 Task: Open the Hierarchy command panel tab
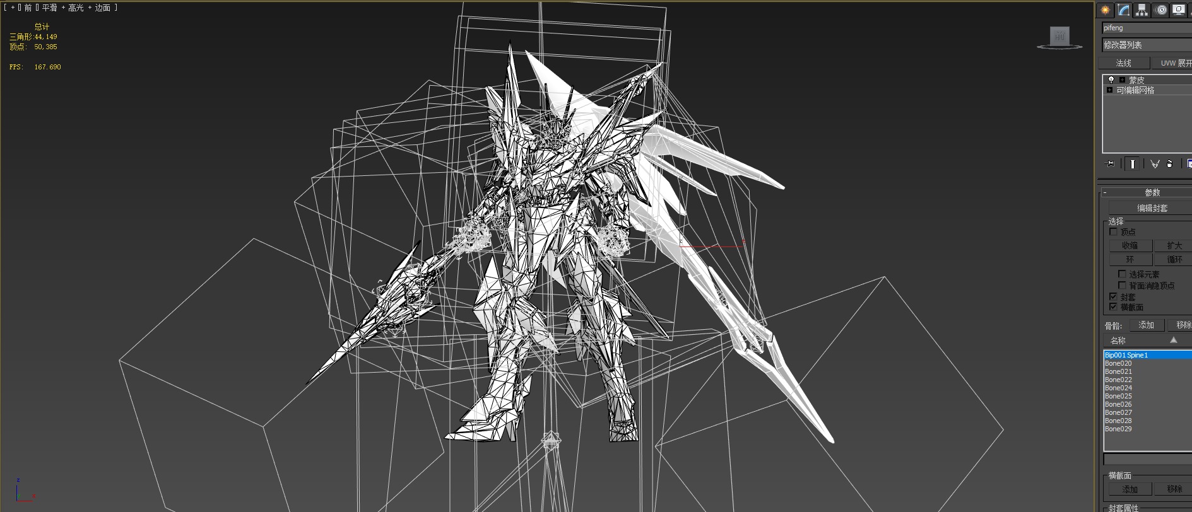tap(1142, 10)
